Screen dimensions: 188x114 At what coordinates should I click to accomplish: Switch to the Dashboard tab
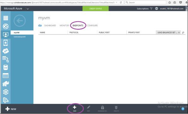click(x=50, y=26)
